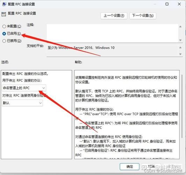Click the title bar window icon
The width and height of the screenshot is (186, 175).
pos(4,4)
